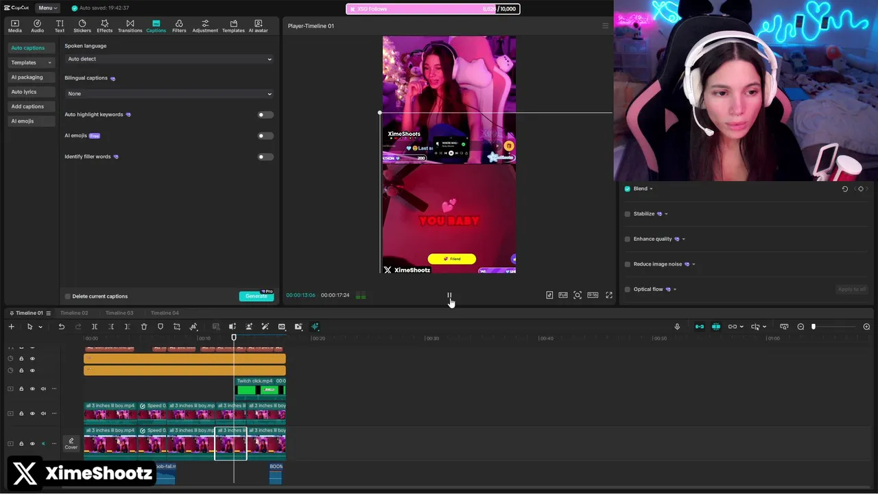Viewport: 878px width, 494px height.
Task: Uncheck the Blend checkbox
Action: 628,189
